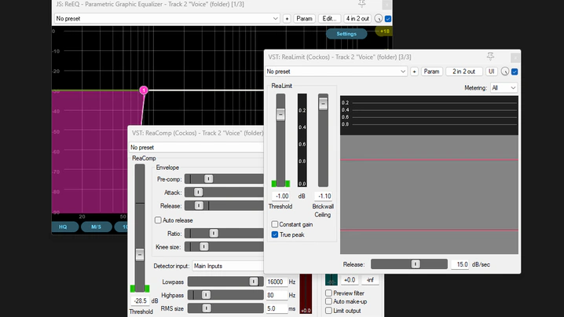This screenshot has width=564, height=317.
Task: Check Preview filter in ReaComp
Action: [328, 293]
